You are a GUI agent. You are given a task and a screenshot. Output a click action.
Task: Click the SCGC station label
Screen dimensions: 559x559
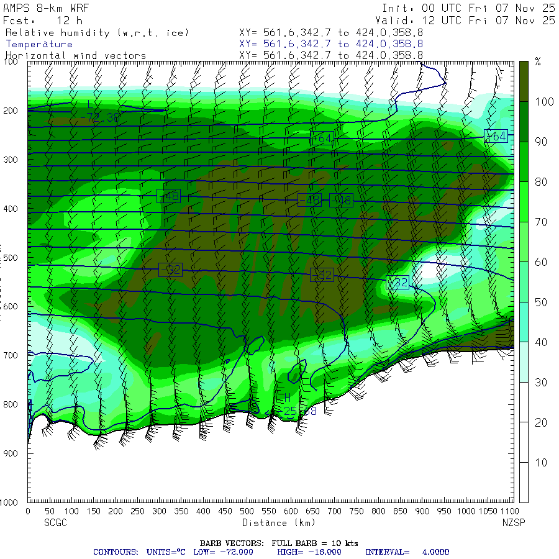coord(55,523)
